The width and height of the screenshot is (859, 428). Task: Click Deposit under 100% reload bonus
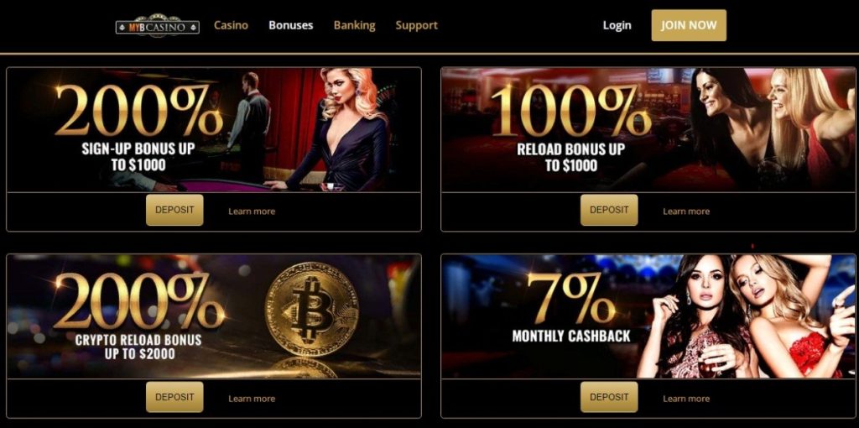click(x=609, y=210)
